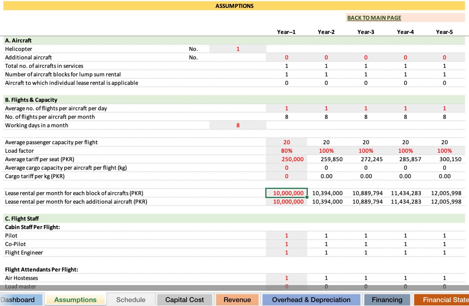Select Year-1 Pilot count cell
The image size is (469, 306).
coord(286,236)
